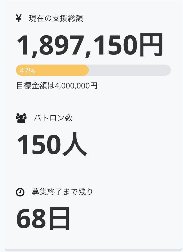Select the 現在の支援総額 label
The image size is (183, 252).
pos(56,19)
